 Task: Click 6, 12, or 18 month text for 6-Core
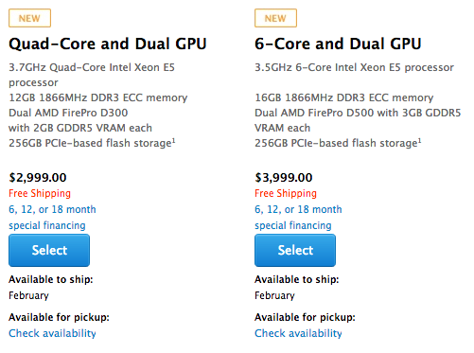[298, 209]
